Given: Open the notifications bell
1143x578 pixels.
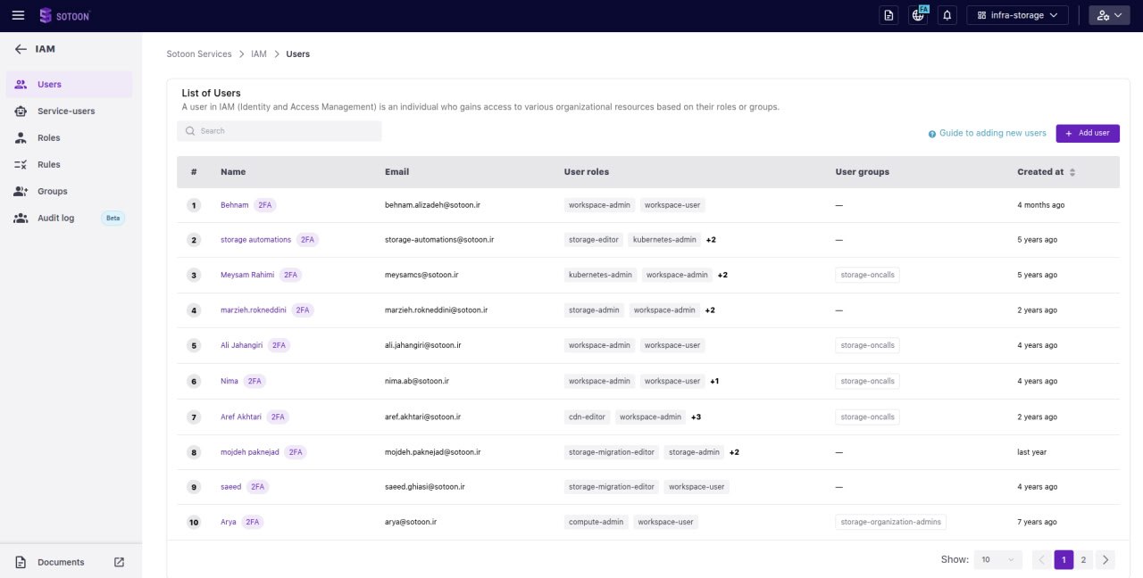Looking at the screenshot, I should tap(947, 15).
